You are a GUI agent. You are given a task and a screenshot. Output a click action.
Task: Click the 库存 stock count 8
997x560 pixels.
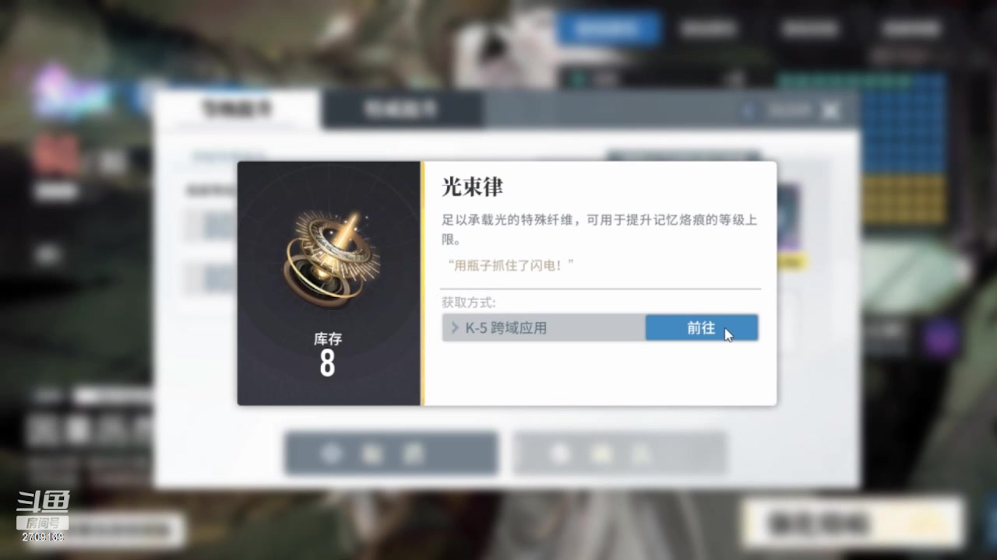(x=327, y=363)
